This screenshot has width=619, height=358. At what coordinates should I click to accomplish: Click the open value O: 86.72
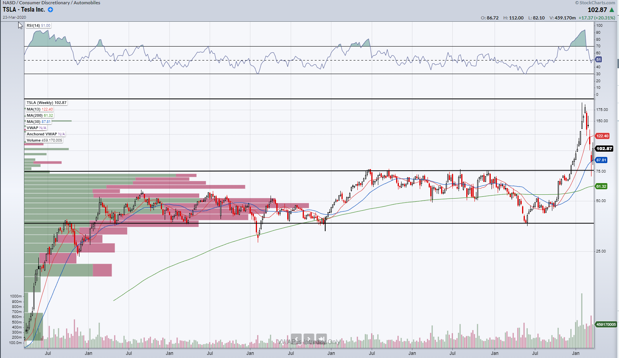(490, 18)
